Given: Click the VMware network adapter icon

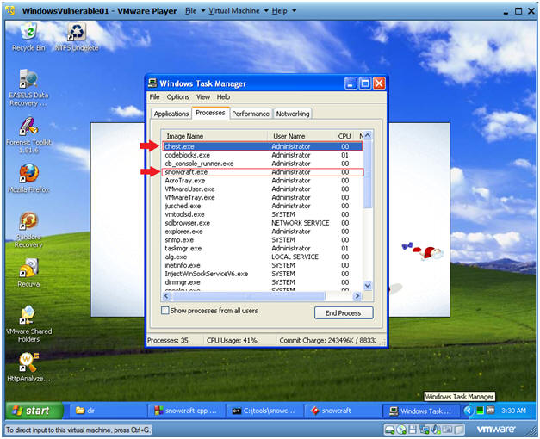Looking at the screenshot, I should (x=425, y=430).
